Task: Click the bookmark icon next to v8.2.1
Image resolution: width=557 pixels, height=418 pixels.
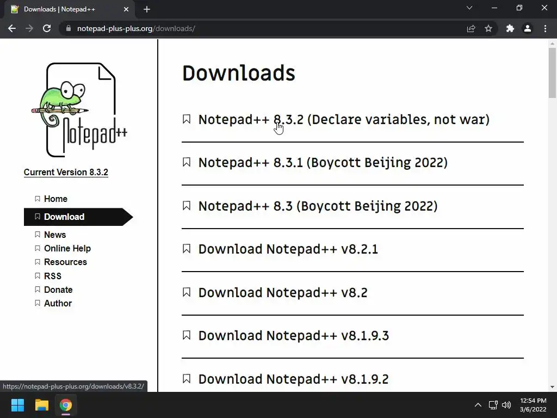Action: pyautogui.click(x=187, y=249)
